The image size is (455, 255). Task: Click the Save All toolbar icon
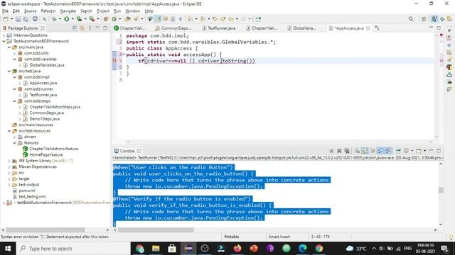point(26,19)
